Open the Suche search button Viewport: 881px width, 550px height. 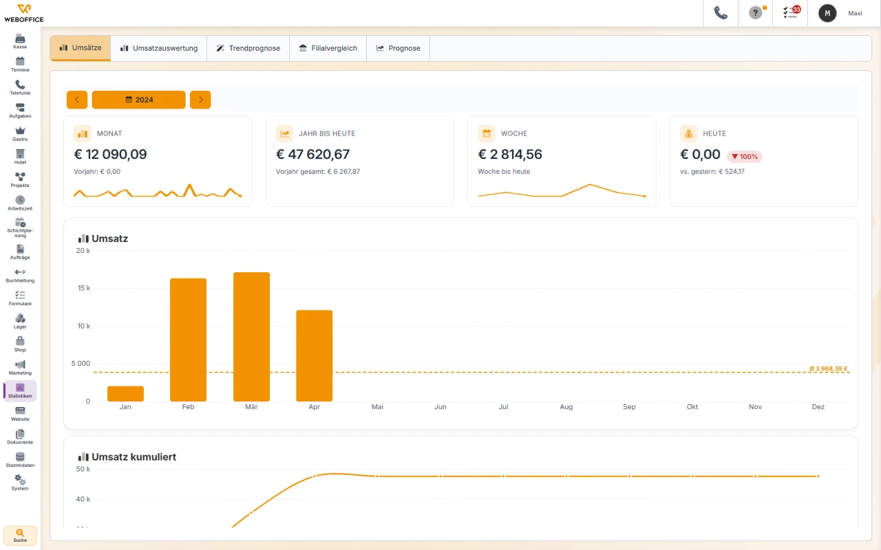pyautogui.click(x=20, y=536)
